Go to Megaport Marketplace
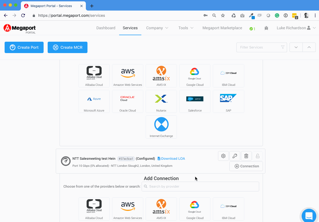This screenshot has height=222, width=319. [x=222, y=28]
